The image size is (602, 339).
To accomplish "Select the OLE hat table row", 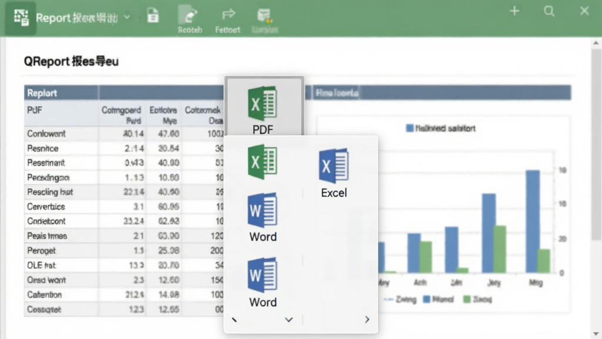I will click(124, 265).
